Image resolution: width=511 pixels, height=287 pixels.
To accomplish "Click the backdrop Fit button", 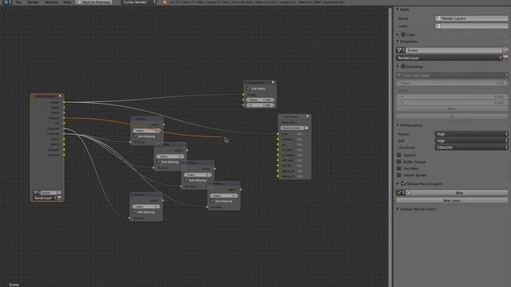I will coord(452,116).
